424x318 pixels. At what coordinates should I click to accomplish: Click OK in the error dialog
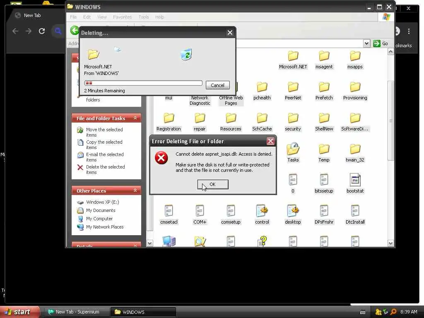213,184
